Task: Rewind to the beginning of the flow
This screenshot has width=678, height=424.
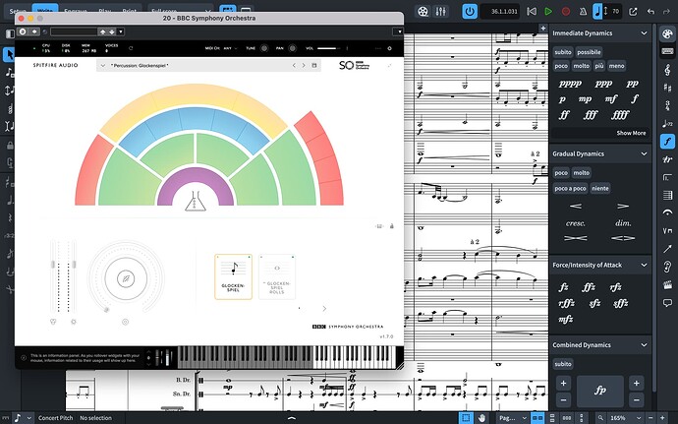Action: point(532,12)
